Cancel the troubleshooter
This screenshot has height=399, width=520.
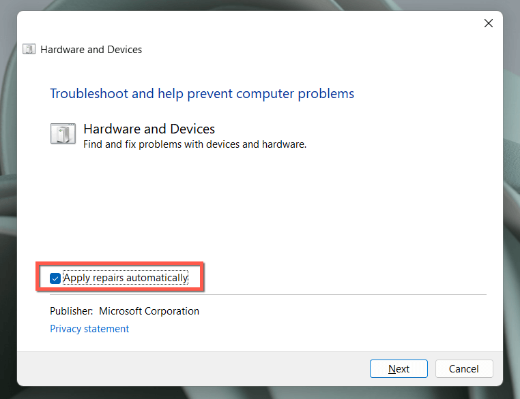464,369
